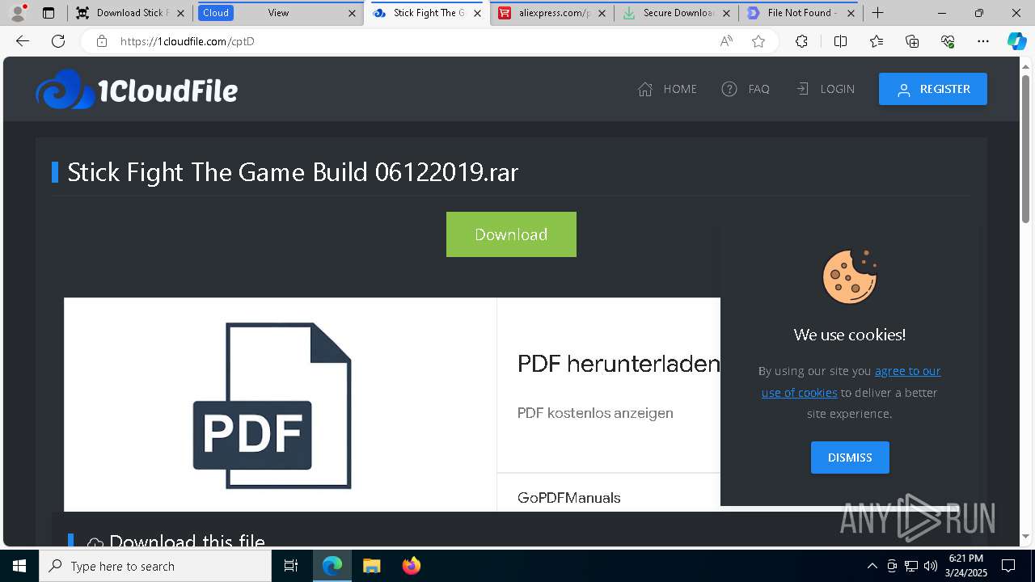Open the volume control tray icon

click(930, 566)
